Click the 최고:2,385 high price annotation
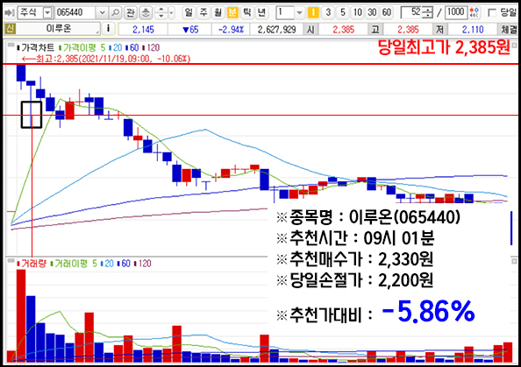521x367 pixels. [x=106, y=59]
